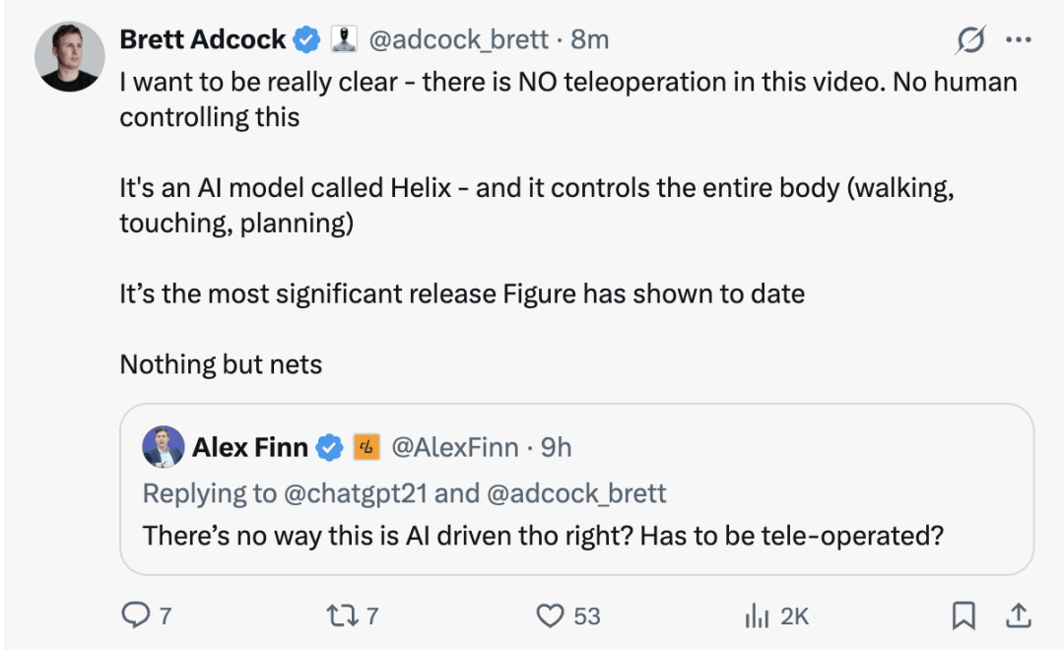Open Brett Adcock's profile picture
The height and width of the screenshot is (650, 1064).
tap(69, 58)
